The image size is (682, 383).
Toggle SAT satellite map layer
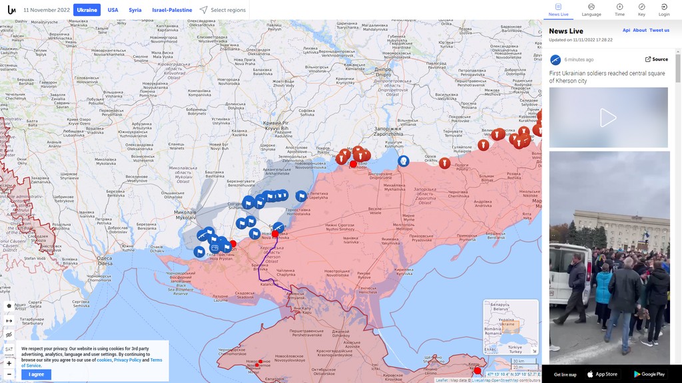tap(9, 349)
